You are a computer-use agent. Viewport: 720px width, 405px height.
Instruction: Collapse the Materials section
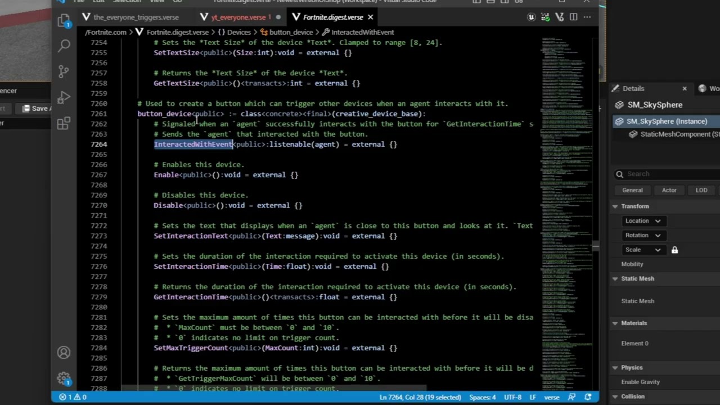615,323
